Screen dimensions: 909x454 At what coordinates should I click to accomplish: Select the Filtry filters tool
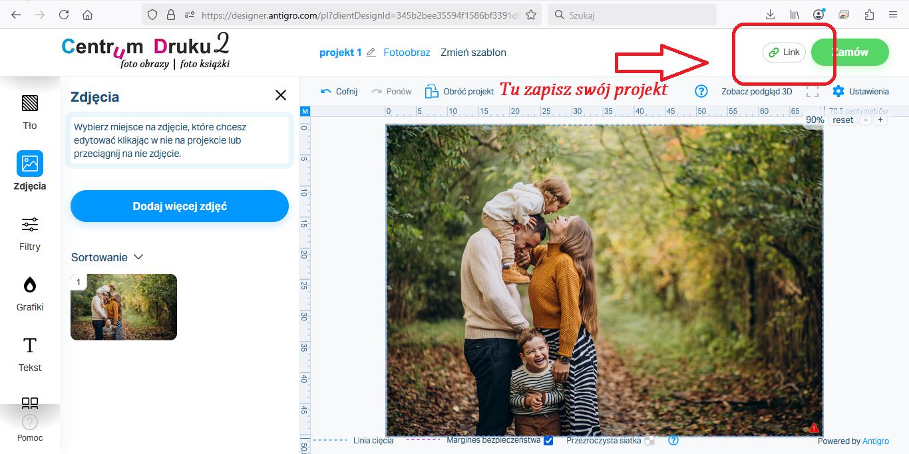[30, 232]
